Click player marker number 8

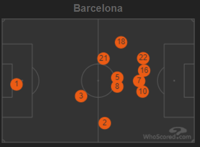coord(117,87)
